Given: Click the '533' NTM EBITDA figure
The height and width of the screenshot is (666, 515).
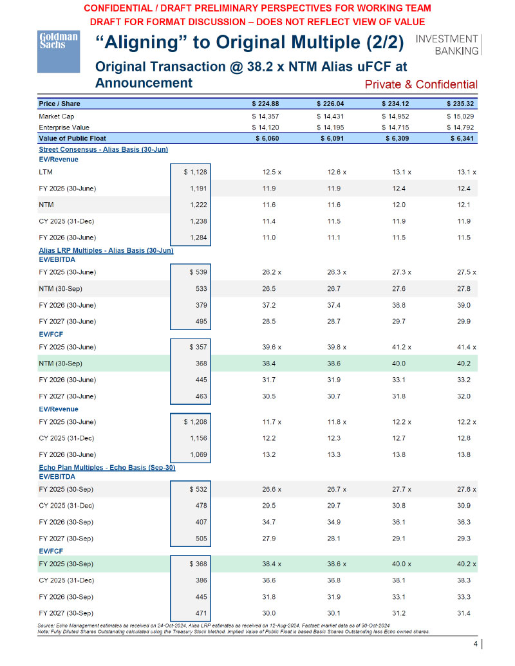Looking at the screenshot, I should (201, 289).
